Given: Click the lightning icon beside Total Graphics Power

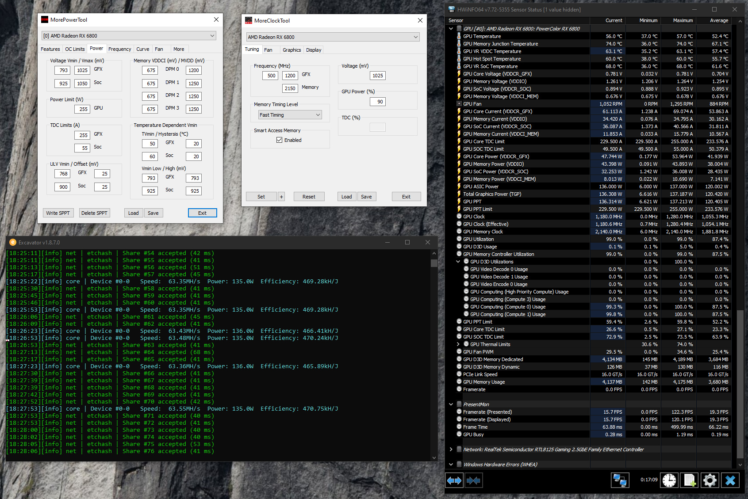Looking at the screenshot, I should (x=459, y=194).
